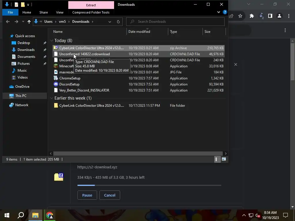Select This PC in navigation pane

click(21, 96)
